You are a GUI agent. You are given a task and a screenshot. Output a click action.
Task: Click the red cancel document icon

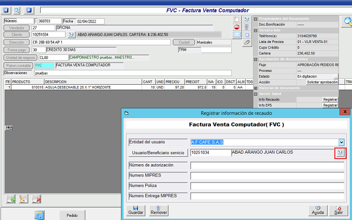pos(236,27)
